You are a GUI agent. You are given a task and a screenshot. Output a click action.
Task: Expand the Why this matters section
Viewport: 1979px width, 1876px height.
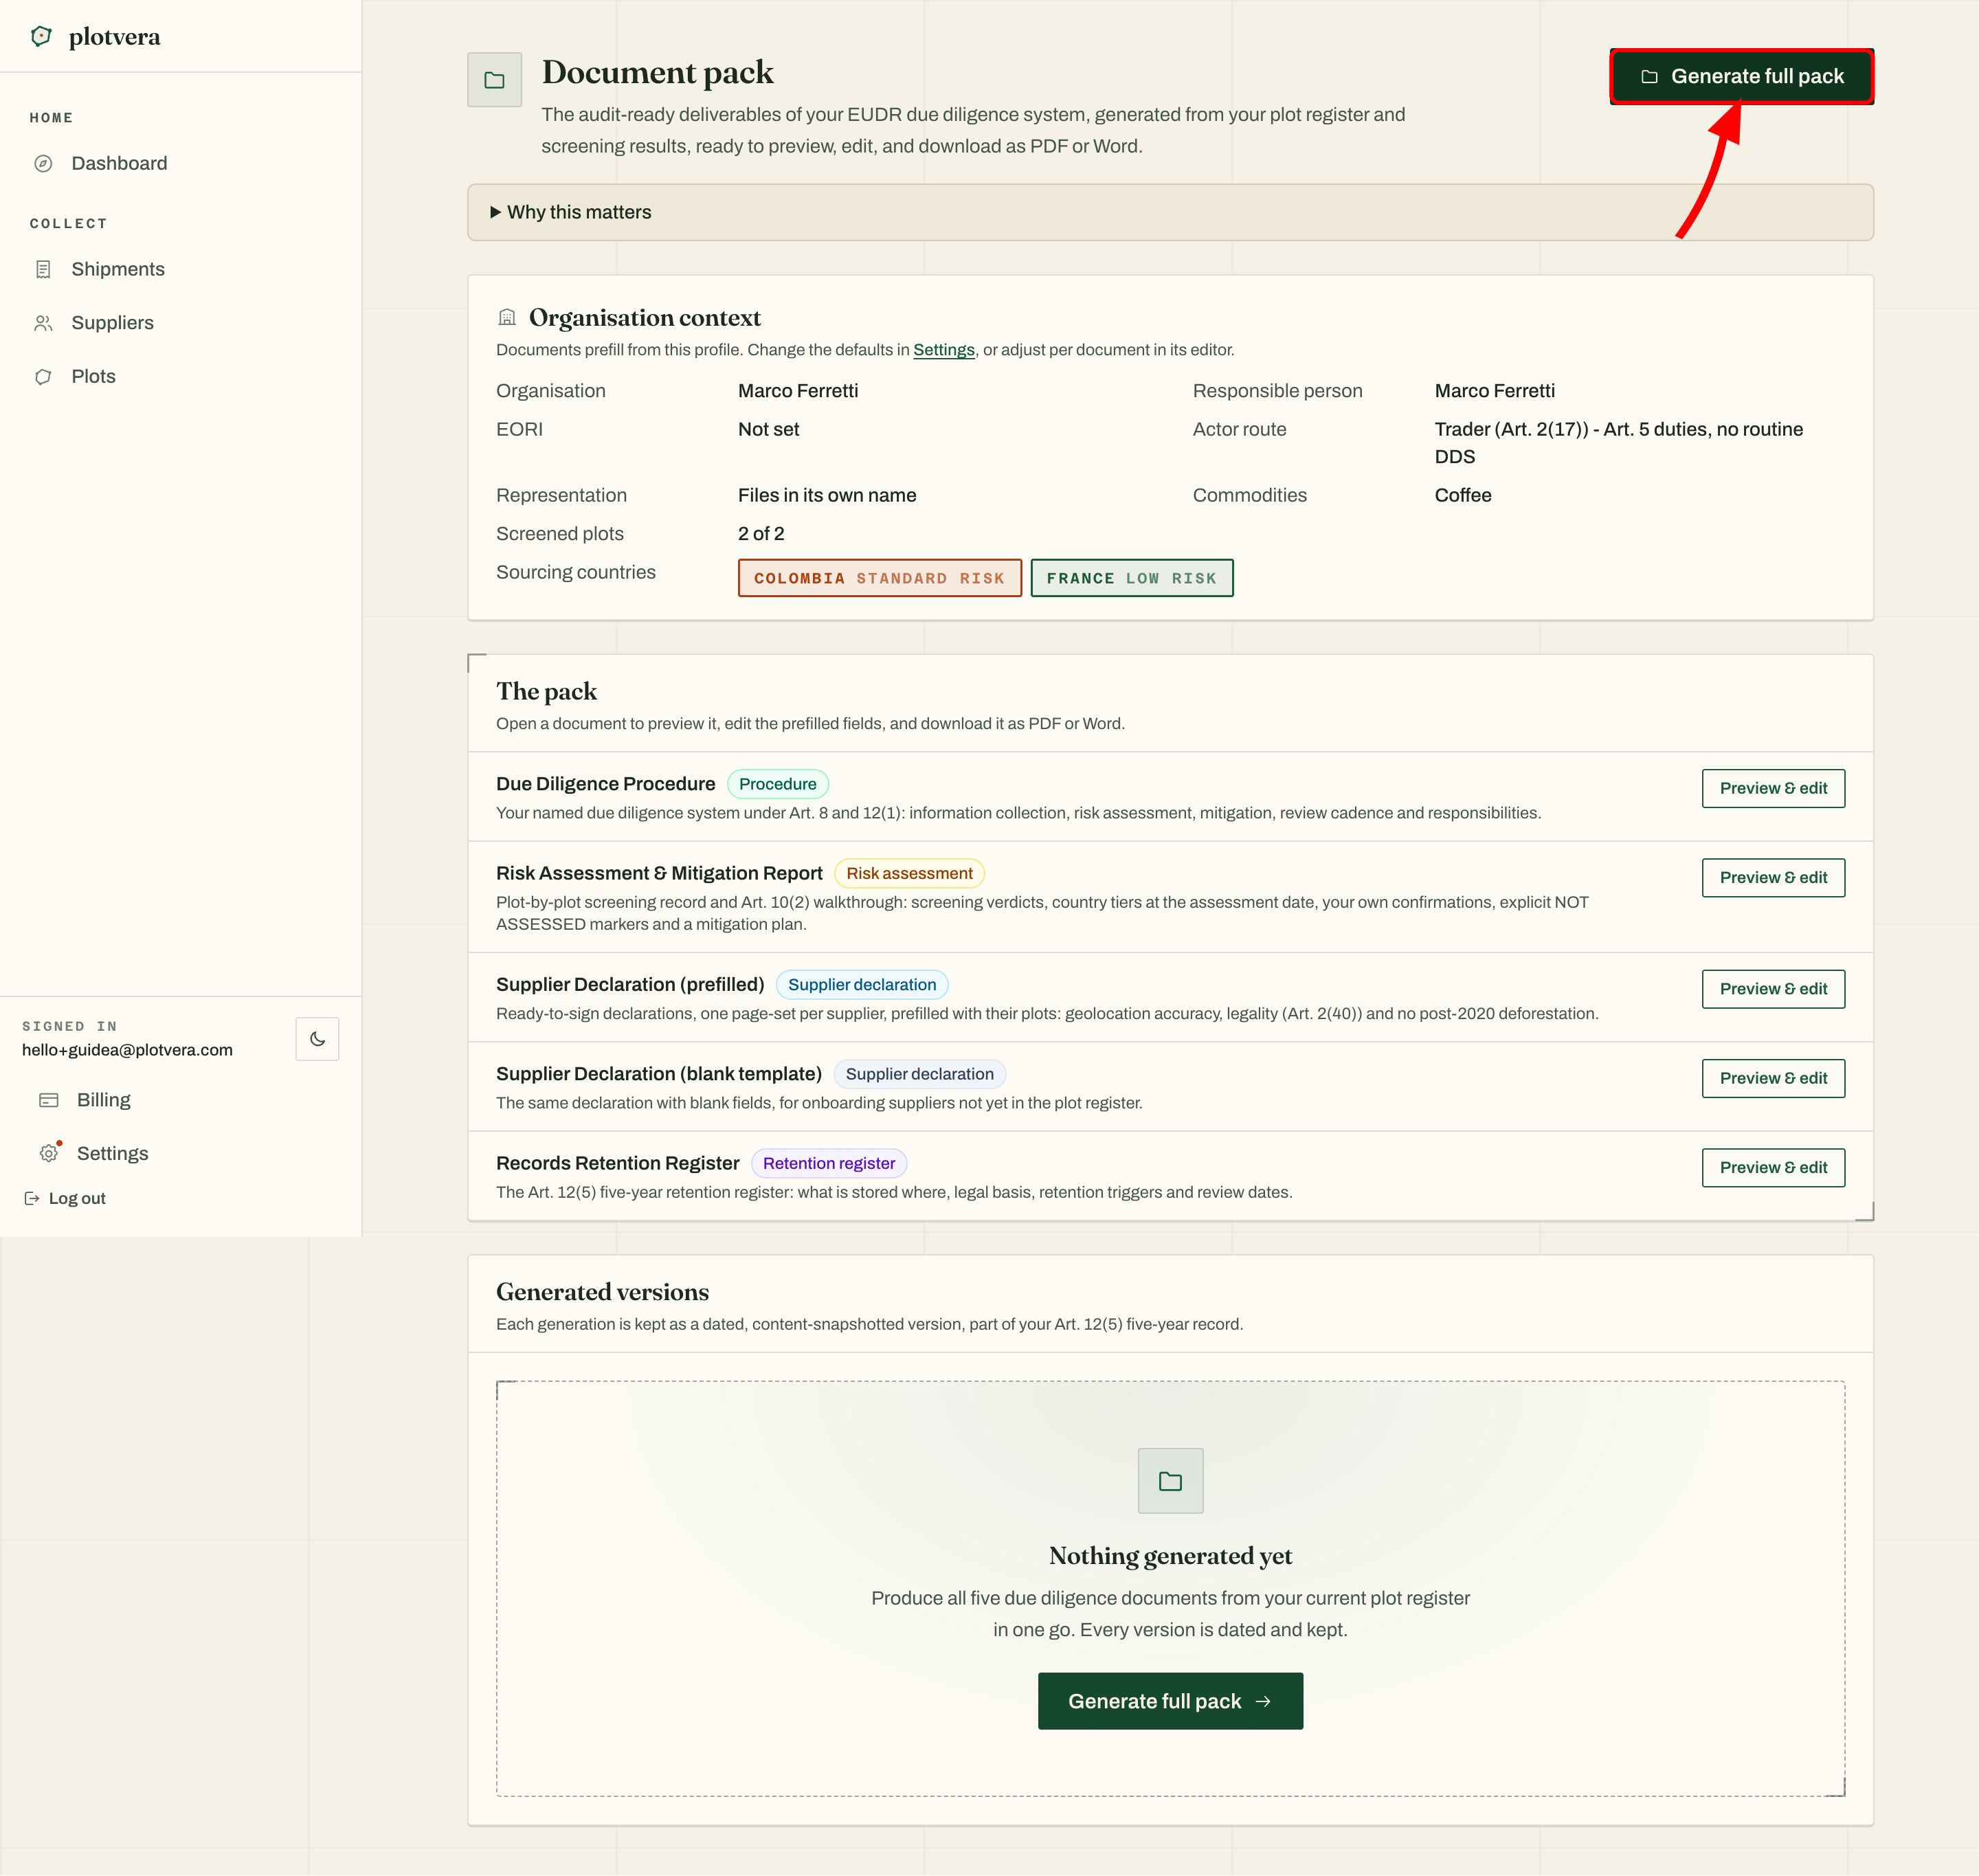tap(1170, 212)
